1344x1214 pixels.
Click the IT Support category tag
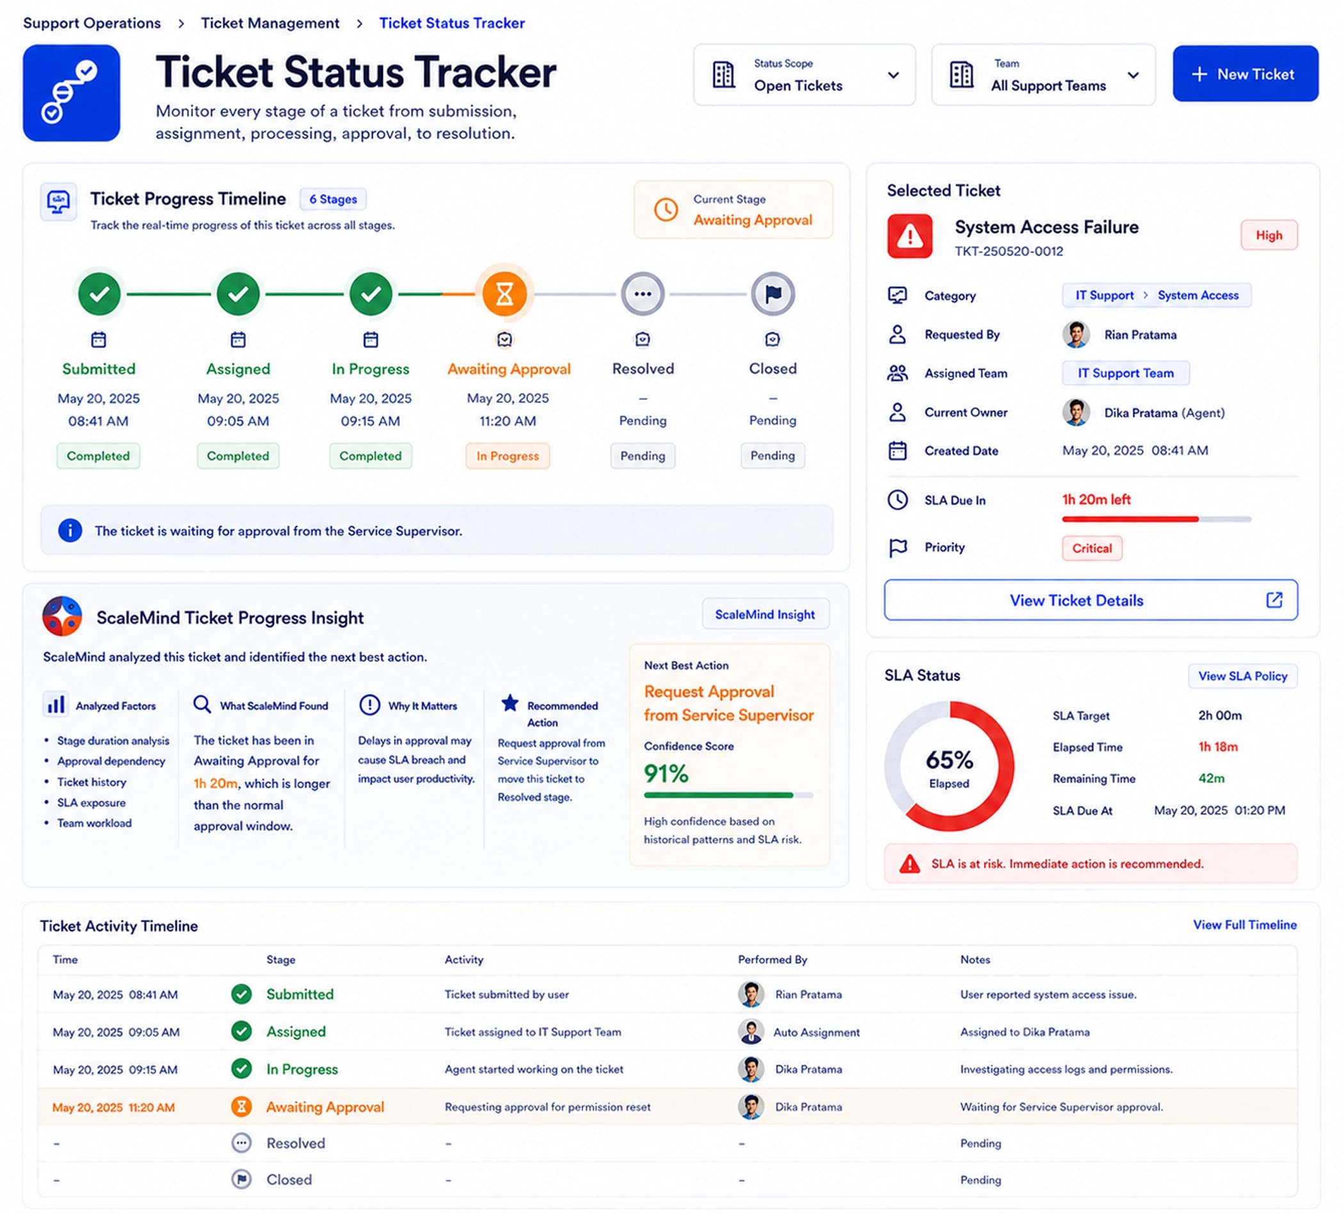(x=1104, y=295)
